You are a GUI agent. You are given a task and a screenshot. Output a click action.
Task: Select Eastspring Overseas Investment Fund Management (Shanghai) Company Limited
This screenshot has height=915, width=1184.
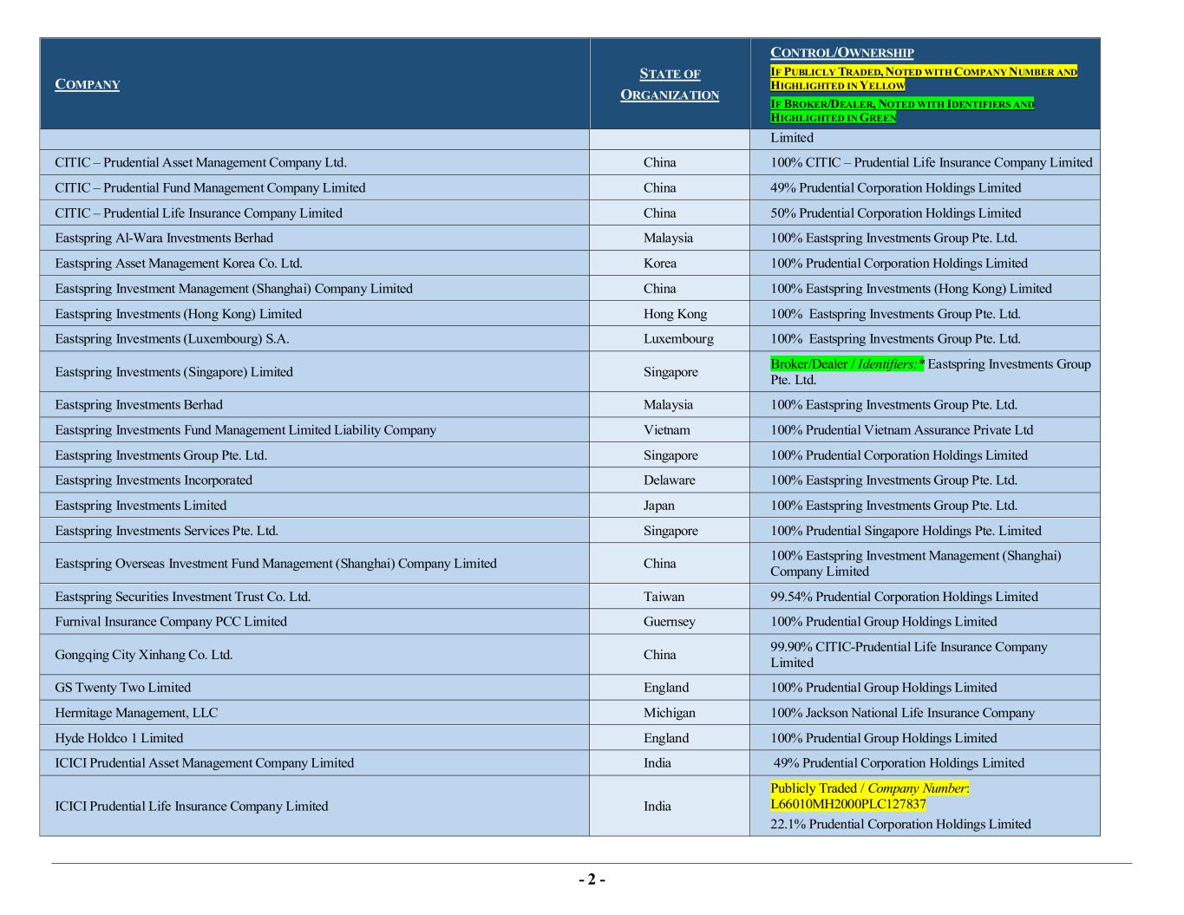276,563
